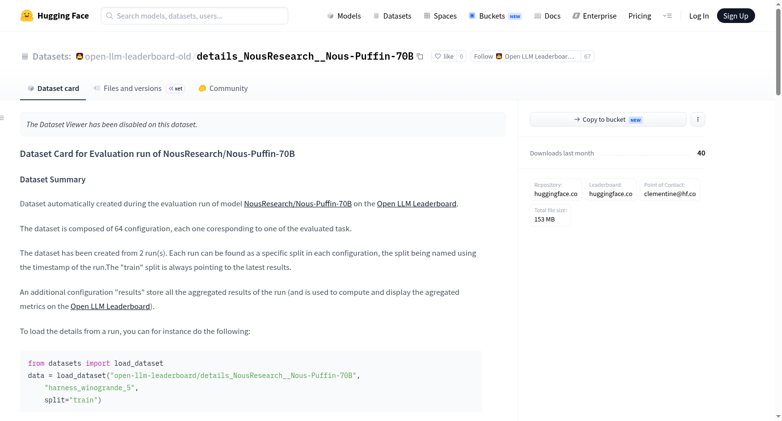Screen dimensions: 782x421
Task: Click the Datasets breadcrumb label
Action: tap(52, 56)
